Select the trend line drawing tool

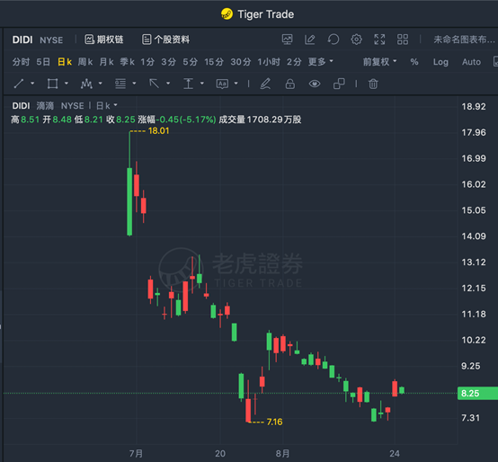19,84
